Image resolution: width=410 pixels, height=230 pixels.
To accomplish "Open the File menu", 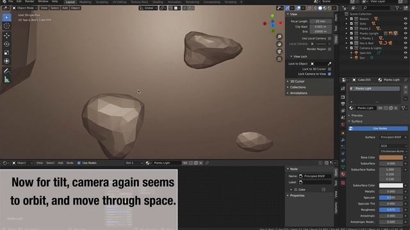I will (x=11, y=1).
